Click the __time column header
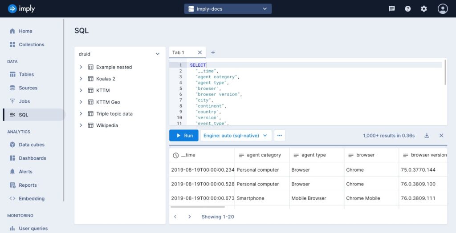 tap(202, 155)
